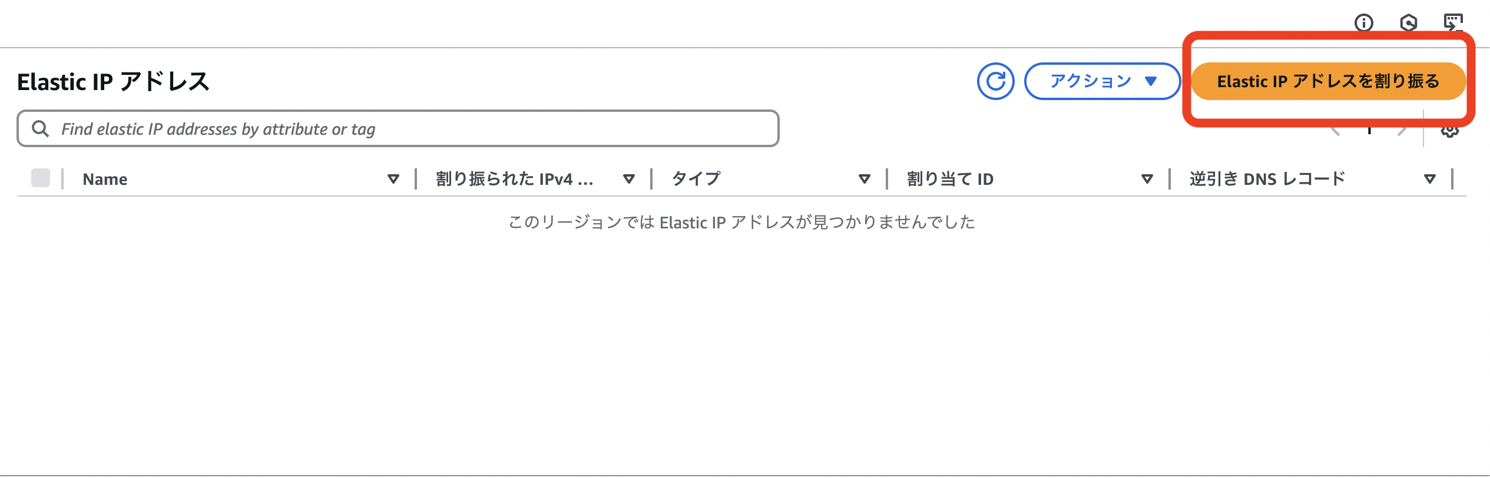This screenshot has height=478, width=1490.
Task: Open the Name column filter dropdown
Action: click(x=393, y=178)
